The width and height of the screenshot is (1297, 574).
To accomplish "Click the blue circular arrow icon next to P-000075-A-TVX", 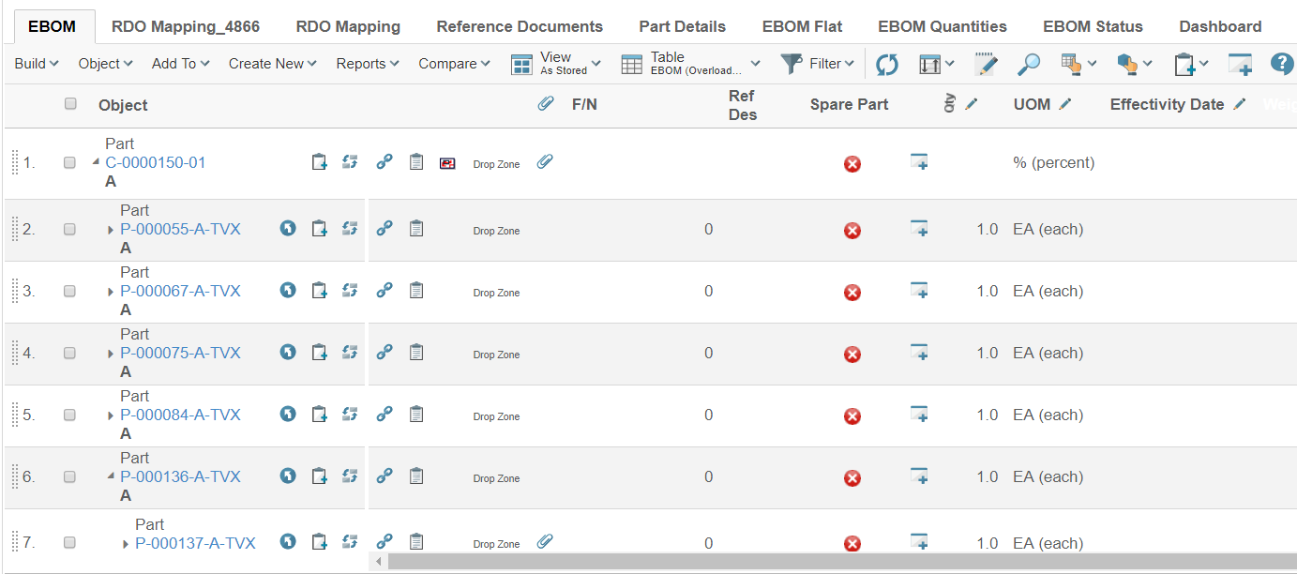I will pyautogui.click(x=289, y=353).
